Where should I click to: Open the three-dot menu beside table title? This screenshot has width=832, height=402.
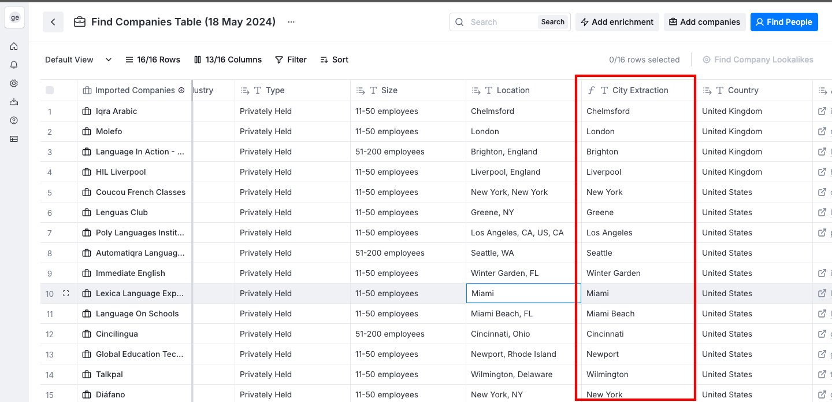pos(291,22)
